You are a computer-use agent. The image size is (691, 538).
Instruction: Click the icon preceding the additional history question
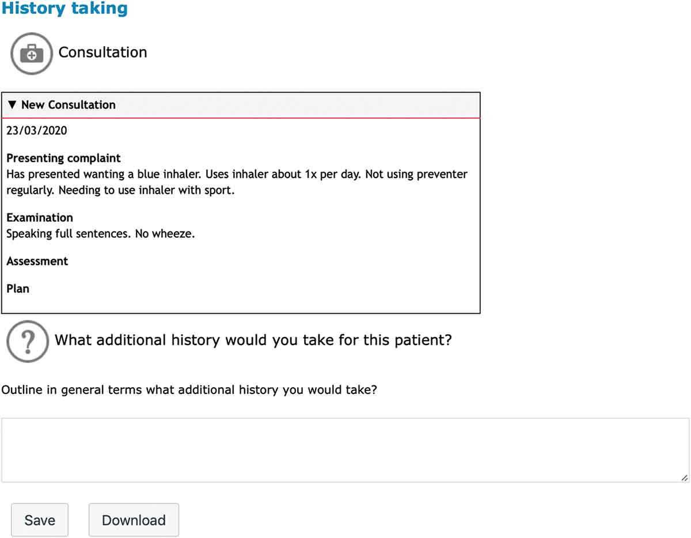(27, 341)
